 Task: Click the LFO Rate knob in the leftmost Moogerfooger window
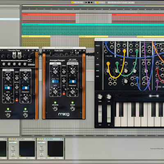click(x=8, y=98)
